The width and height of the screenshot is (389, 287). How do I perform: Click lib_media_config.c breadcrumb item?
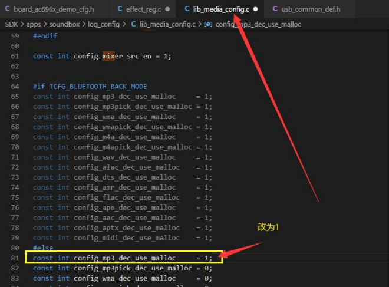click(167, 24)
